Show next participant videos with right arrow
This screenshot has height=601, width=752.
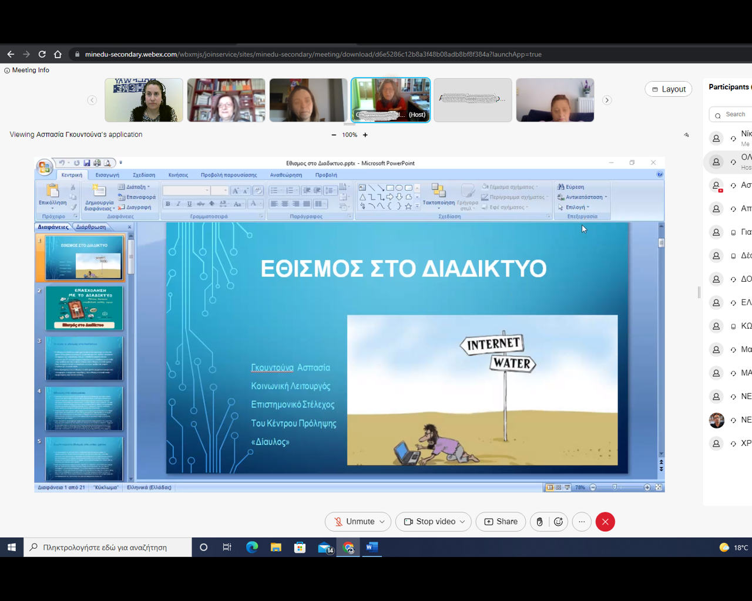click(x=607, y=100)
